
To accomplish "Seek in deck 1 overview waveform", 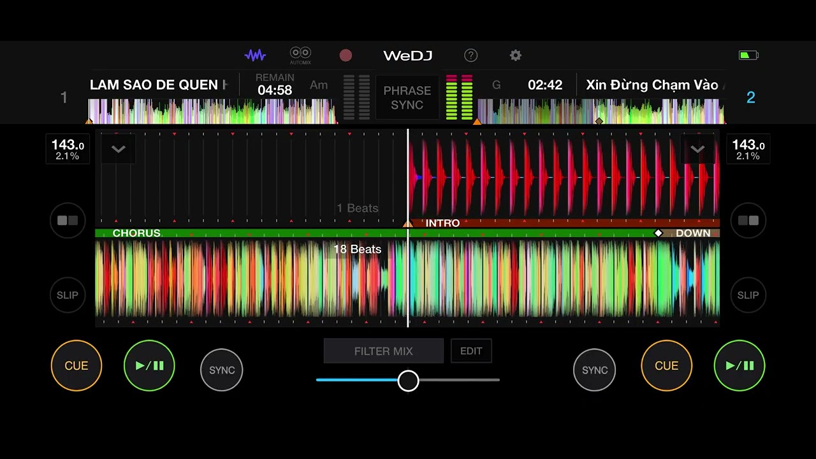I will (x=213, y=111).
